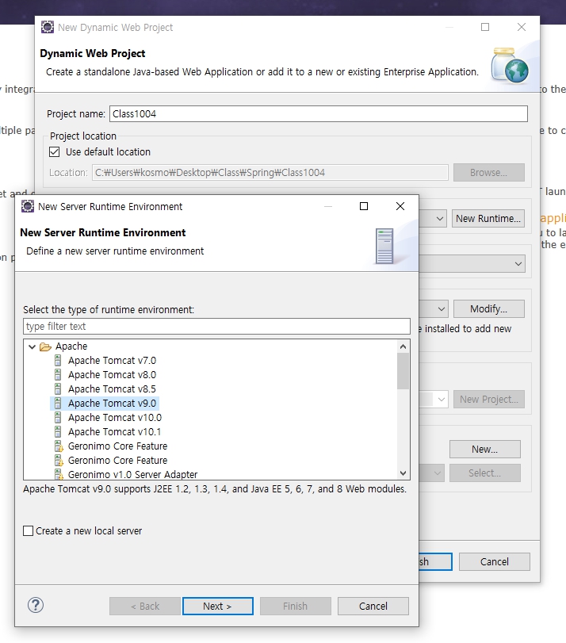Select Apache Tomcat v10.0 runtime
Screen dimensions: 566x643
pos(115,418)
